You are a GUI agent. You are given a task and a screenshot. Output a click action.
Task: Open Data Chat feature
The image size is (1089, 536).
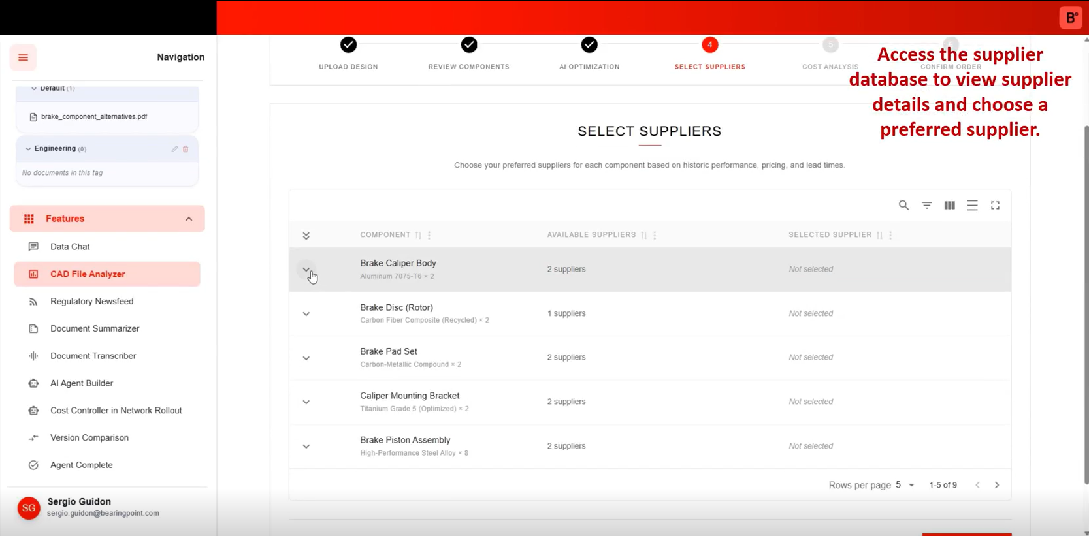pyautogui.click(x=70, y=247)
